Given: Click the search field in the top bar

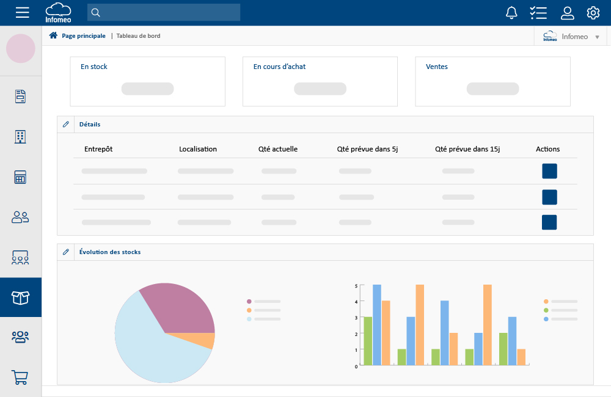Looking at the screenshot, I should pos(163,12).
